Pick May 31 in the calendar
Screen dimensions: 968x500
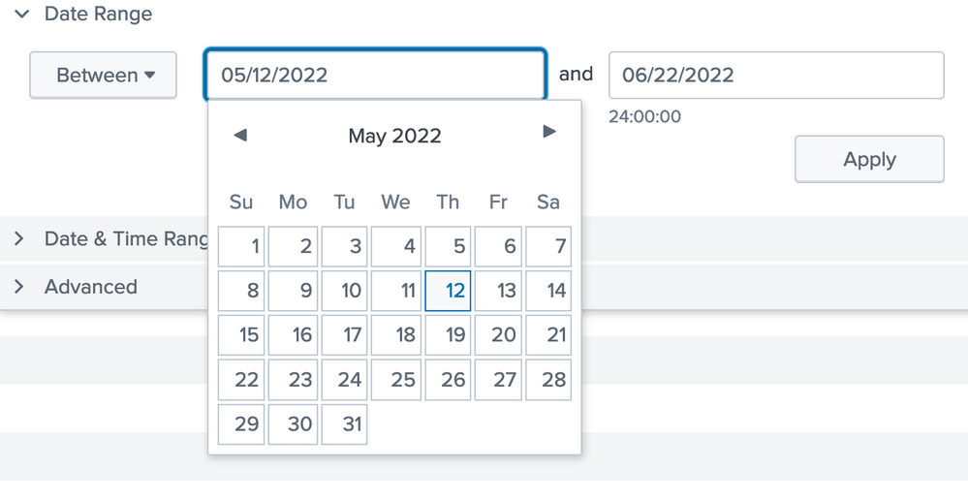pyautogui.click(x=344, y=424)
